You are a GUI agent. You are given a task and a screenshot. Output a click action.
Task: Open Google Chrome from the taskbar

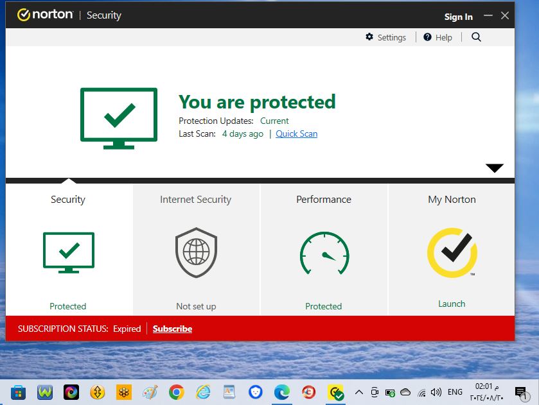point(176,392)
